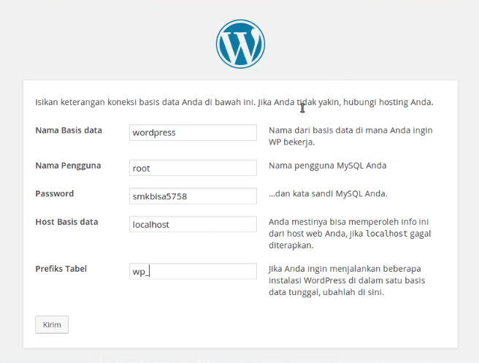The image size is (479, 363).
Task: Submit the form with the Kirim button
Action: 52,324
